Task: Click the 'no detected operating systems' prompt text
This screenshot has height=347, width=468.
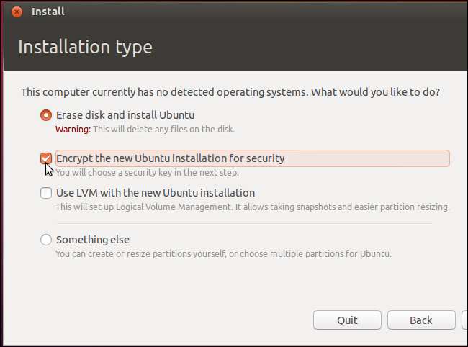Action: (x=230, y=92)
